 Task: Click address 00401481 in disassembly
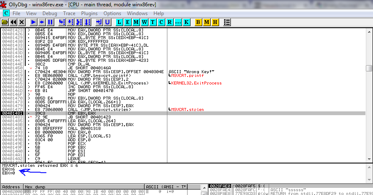coord(12,113)
